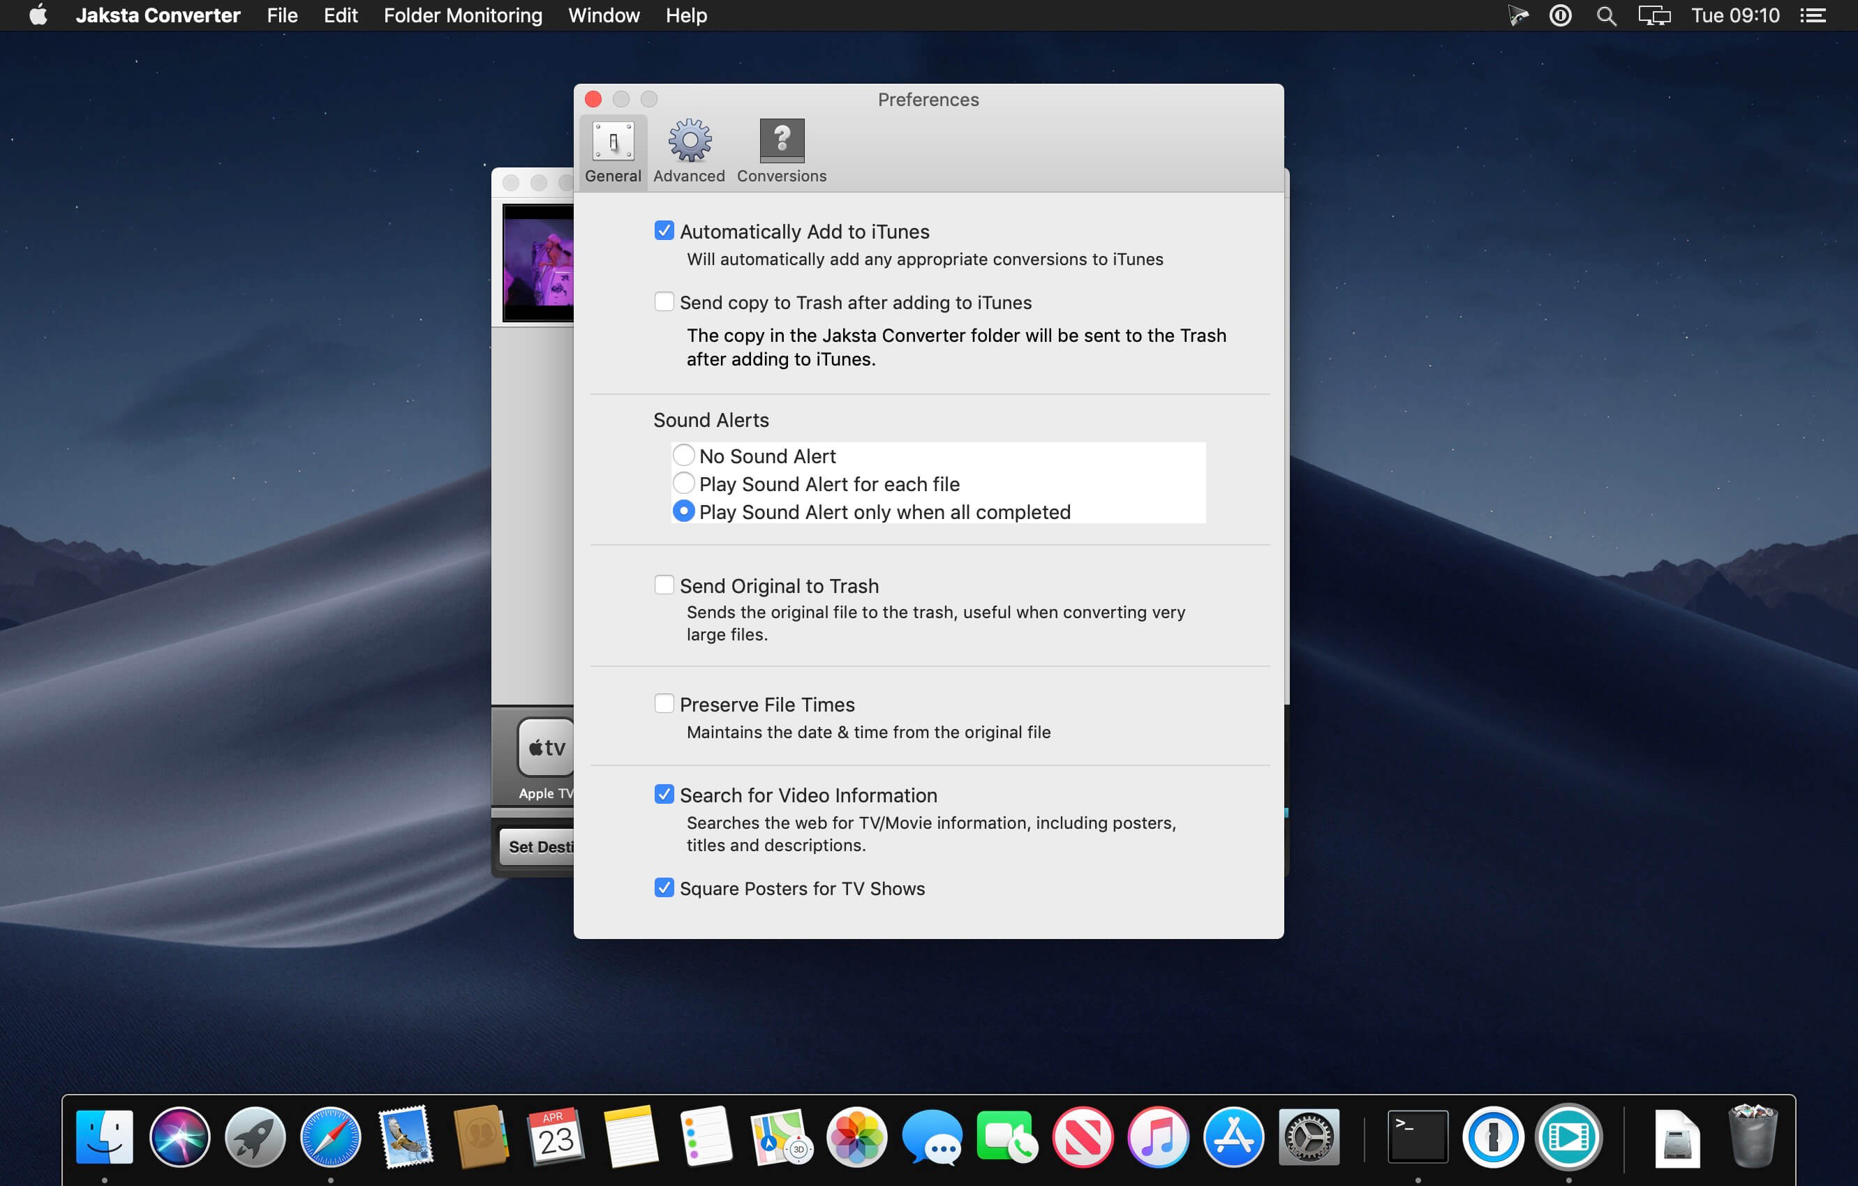Open App Store from the dock
Screen dimensions: 1858x1186
tap(1233, 1136)
